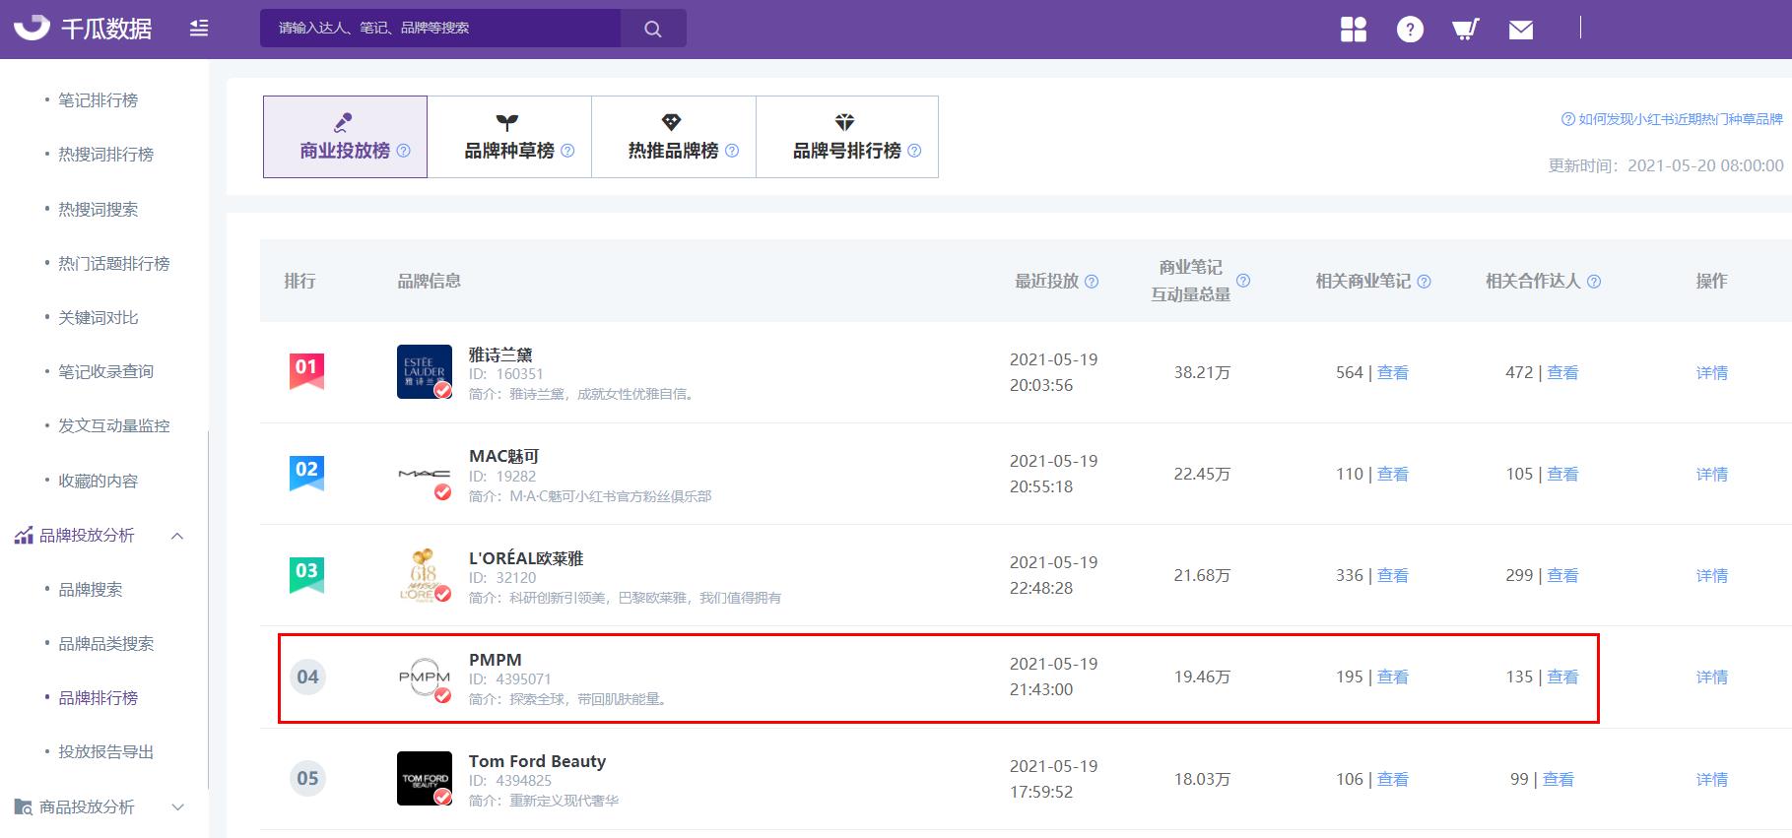This screenshot has width=1792, height=838.
Task: Open 如何发现小红书近期热门种草品牌 help link
Action: click(x=1672, y=119)
